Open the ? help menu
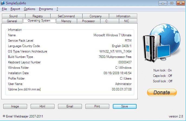This screenshot has height=121, width=186. (57, 9)
